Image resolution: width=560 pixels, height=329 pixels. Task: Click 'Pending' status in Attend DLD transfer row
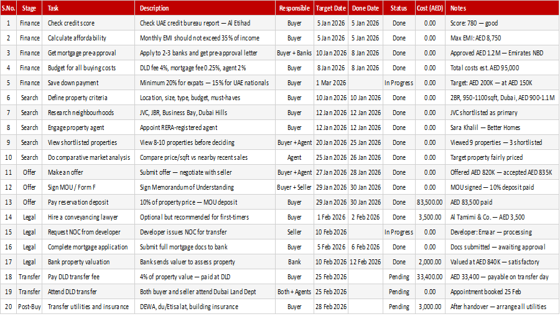399,292
